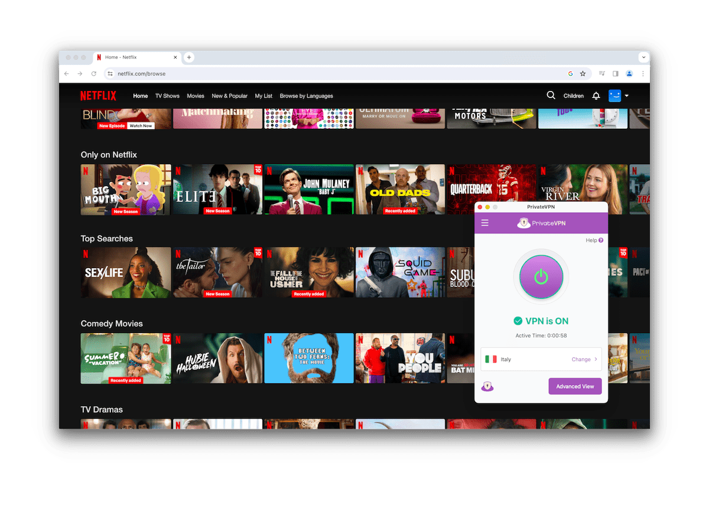Open Chrome side panel icon
The height and width of the screenshot is (512, 709).
(x=615, y=74)
